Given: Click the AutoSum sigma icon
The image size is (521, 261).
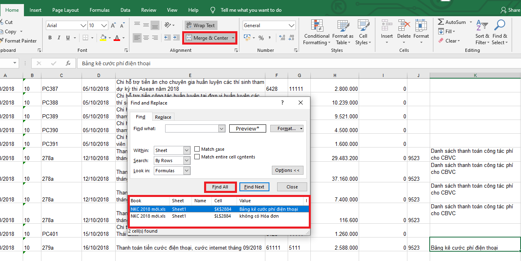Looking at the screenshot, I should [441, 22].
